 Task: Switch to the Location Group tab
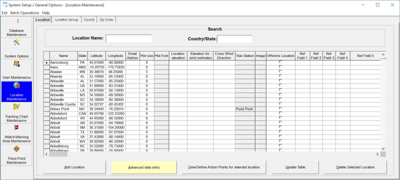click(66, 19)
